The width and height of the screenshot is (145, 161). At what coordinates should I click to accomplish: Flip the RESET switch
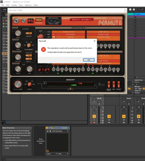119,84
